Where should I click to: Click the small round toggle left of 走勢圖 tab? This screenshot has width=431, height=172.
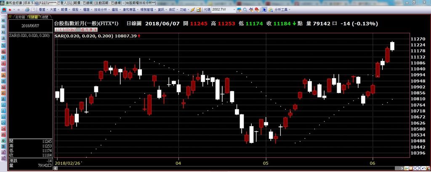click(11, 17)
